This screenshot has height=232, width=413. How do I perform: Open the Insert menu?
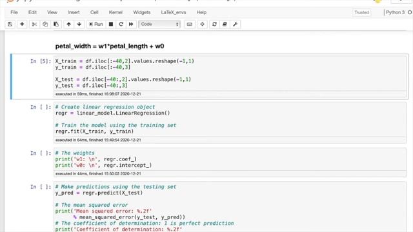74,12
